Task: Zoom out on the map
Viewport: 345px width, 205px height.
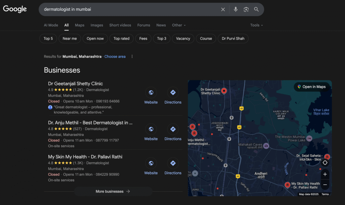Action: coord(325,184)
